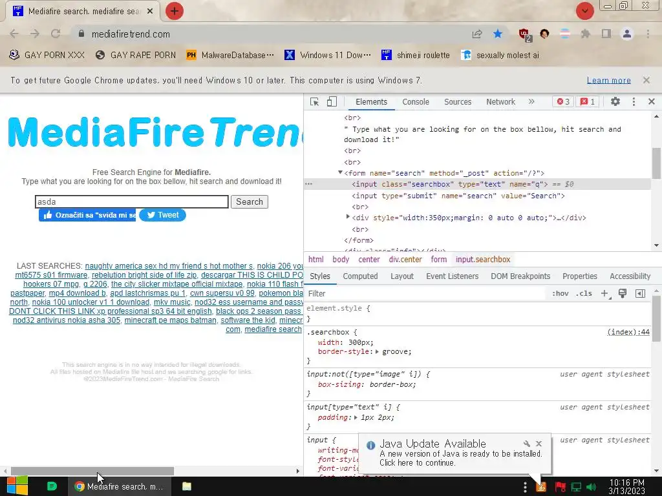Open the inspect element picker tool
662x496 pixels.
pyautogui.click(x=314, y=101)
